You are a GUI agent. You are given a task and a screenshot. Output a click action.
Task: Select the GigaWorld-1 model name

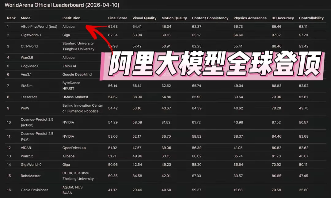coord(31,35)
